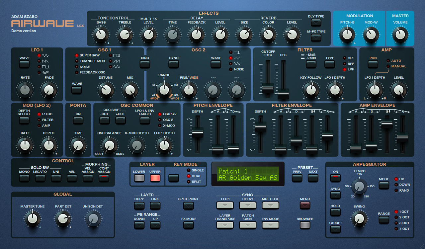Viewport: 425px width, 249px height.
Task: Go to the NEXT preset
Action: pos(313,178)
